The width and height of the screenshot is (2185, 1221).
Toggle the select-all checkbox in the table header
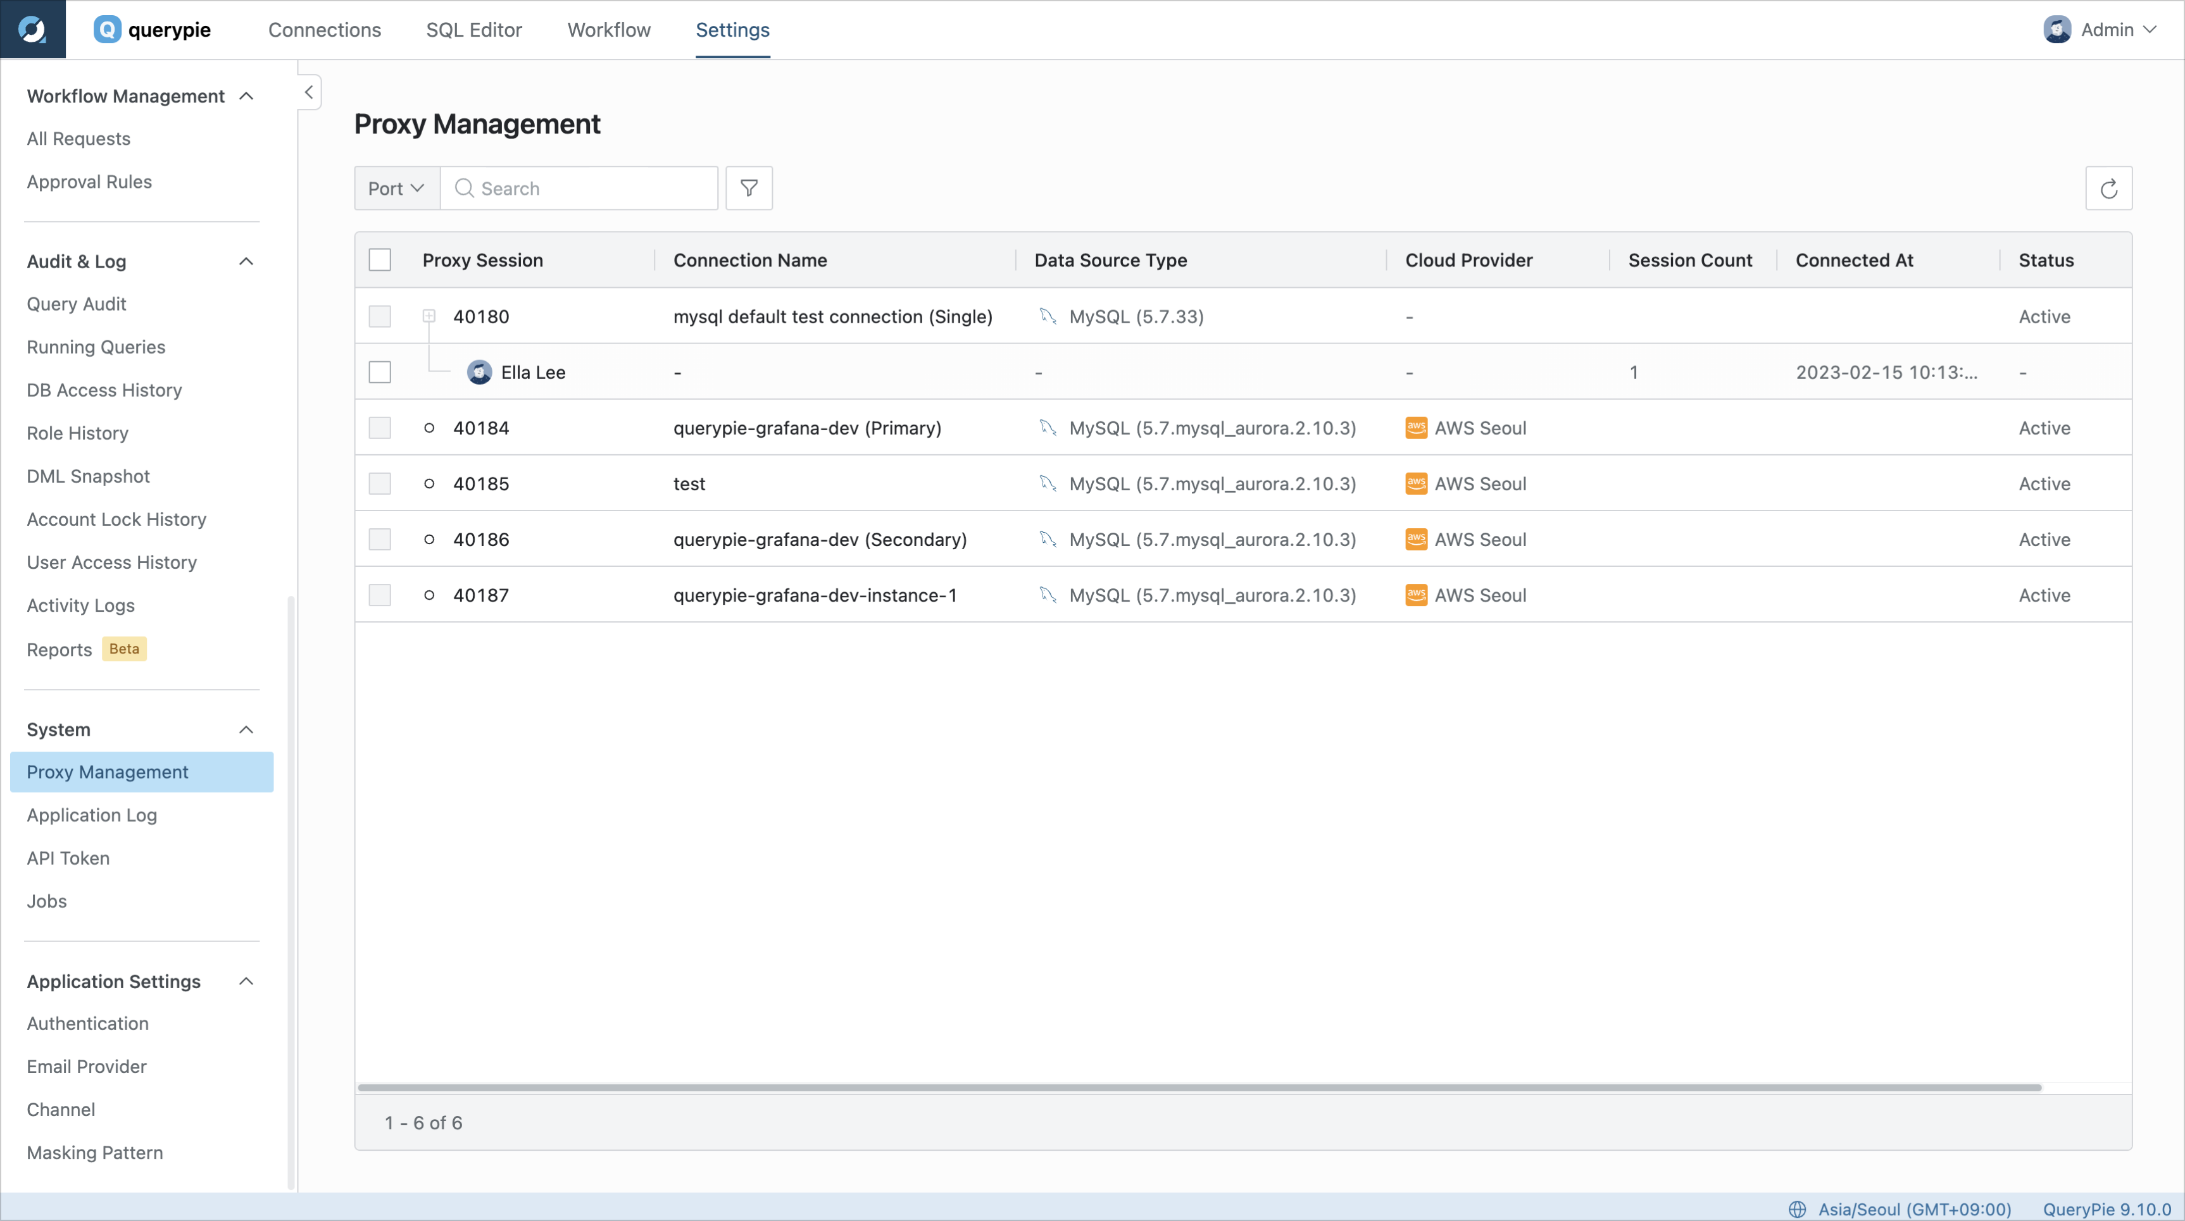380,260
